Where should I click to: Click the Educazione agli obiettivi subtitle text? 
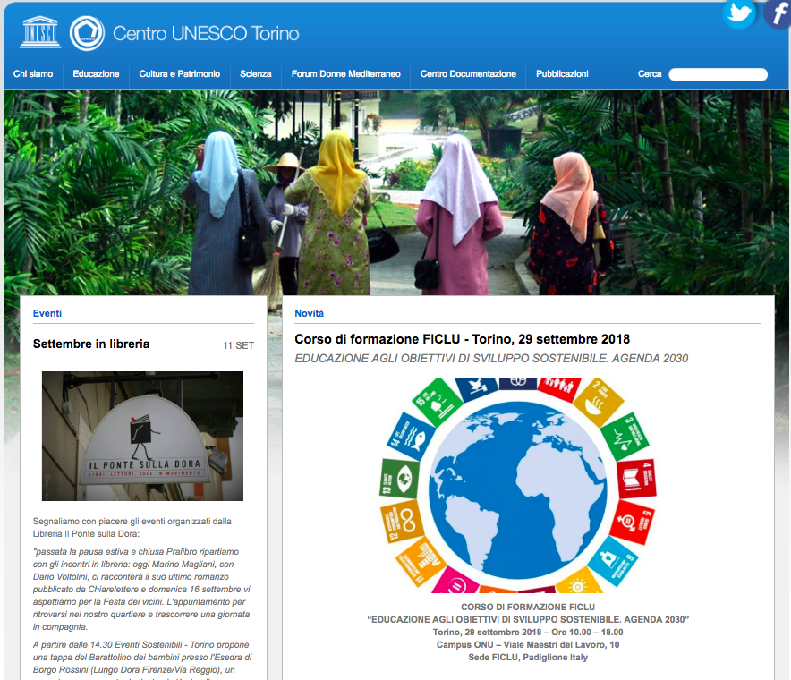(x=491, y=359)
